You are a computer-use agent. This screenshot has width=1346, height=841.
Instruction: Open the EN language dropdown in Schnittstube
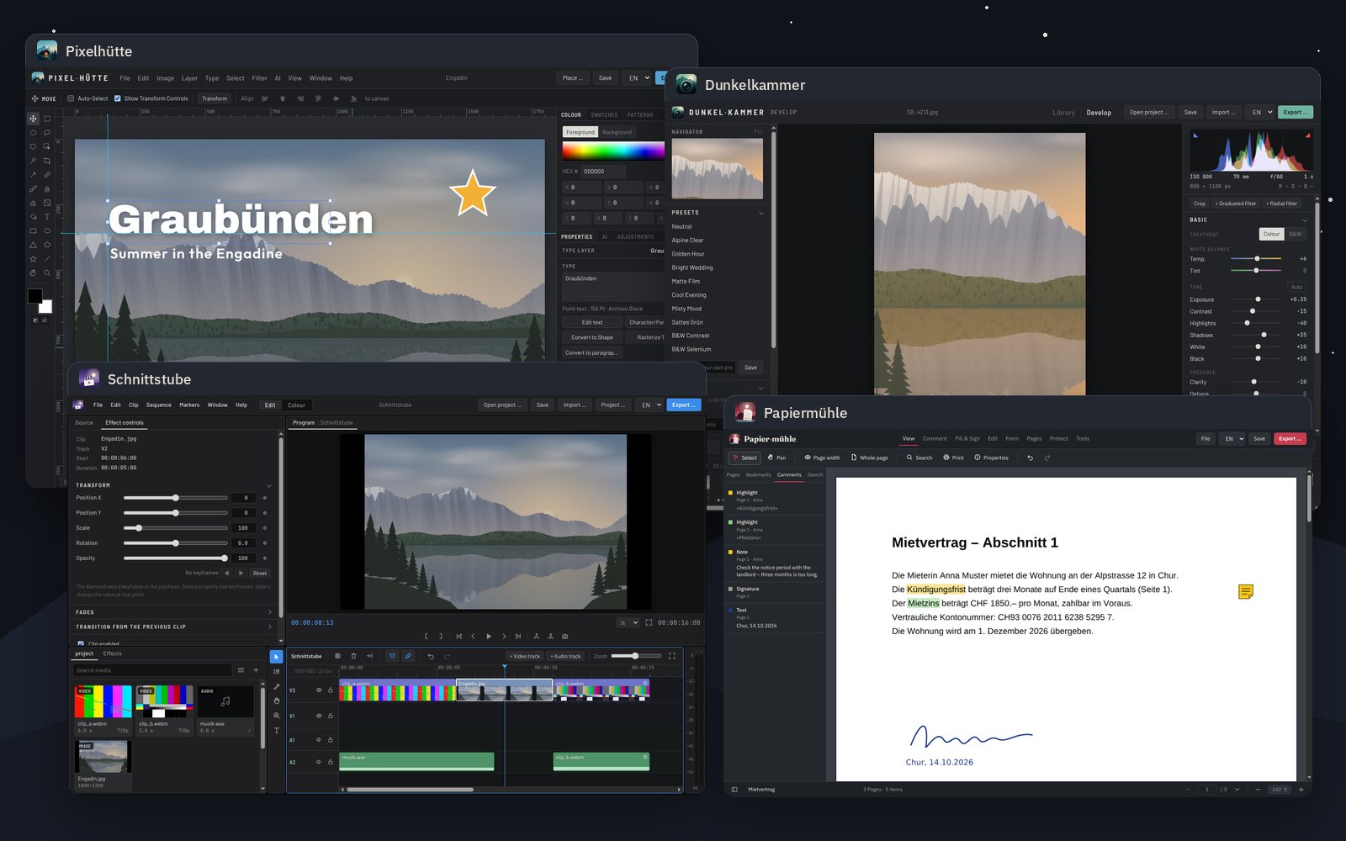pos(649,405)
